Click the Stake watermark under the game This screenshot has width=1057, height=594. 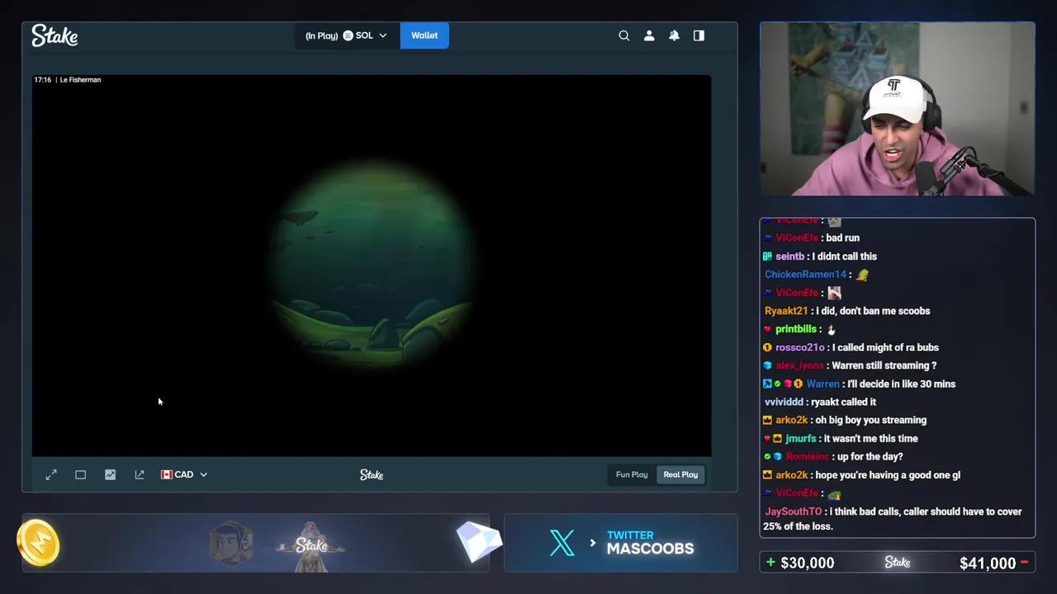pyautogui.click(x=371, y=474)
